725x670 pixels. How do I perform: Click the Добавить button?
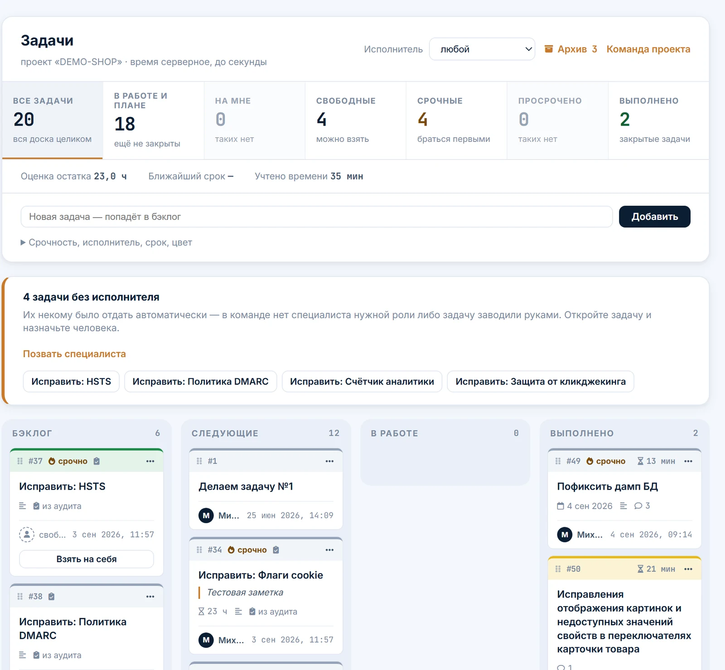pos(655,217)
